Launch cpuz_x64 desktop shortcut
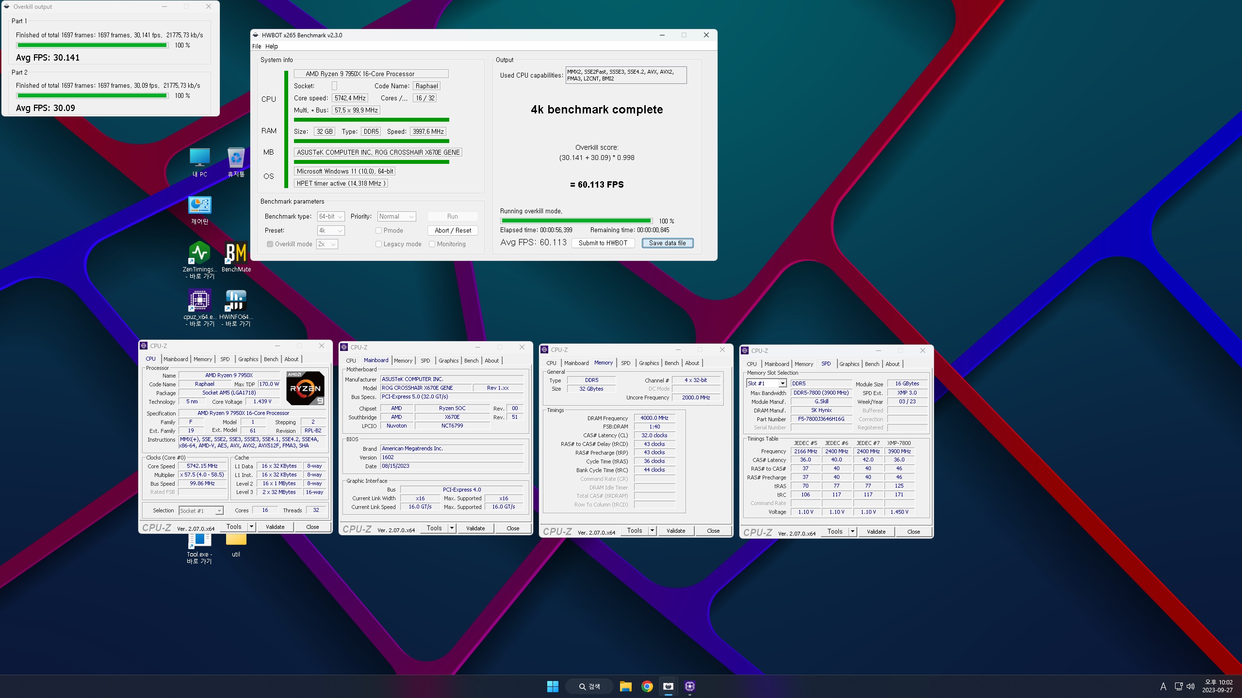Screen dimensions: 1242x698 tap(199, 307)
